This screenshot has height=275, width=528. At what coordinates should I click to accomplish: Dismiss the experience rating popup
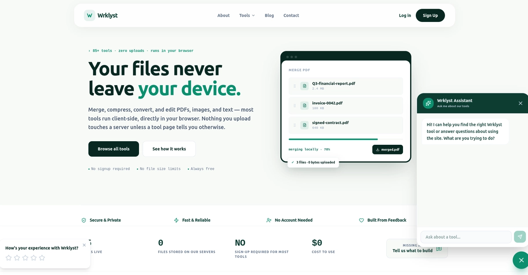84,245
